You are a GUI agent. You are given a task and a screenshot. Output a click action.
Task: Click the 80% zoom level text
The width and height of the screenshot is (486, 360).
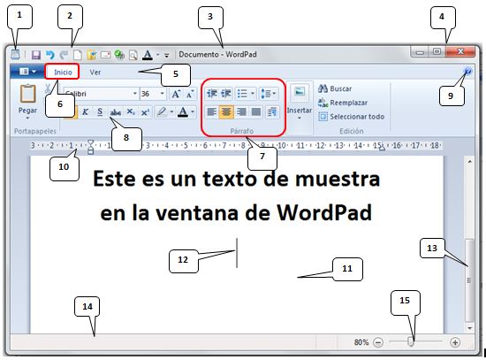[x=361, y=342]
